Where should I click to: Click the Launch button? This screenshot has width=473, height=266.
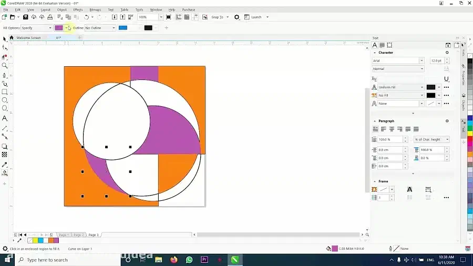pos(256,17)
